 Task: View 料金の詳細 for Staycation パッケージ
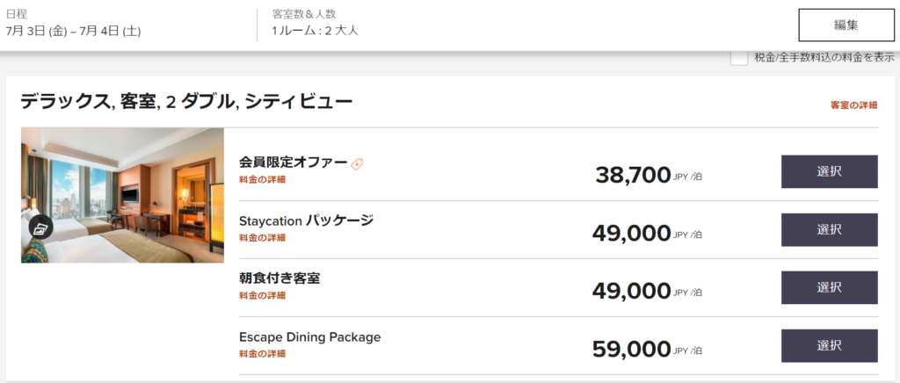click(x=262, y=237)
